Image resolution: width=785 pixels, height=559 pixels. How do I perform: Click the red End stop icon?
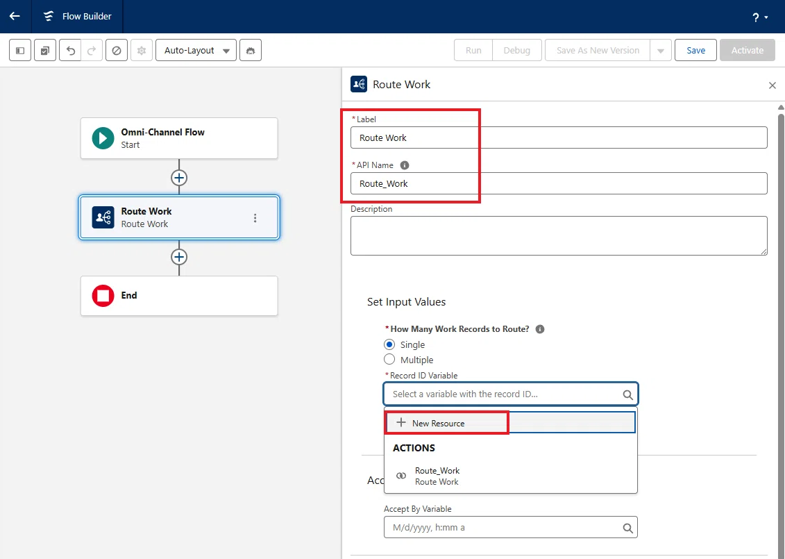coord(103,296)
